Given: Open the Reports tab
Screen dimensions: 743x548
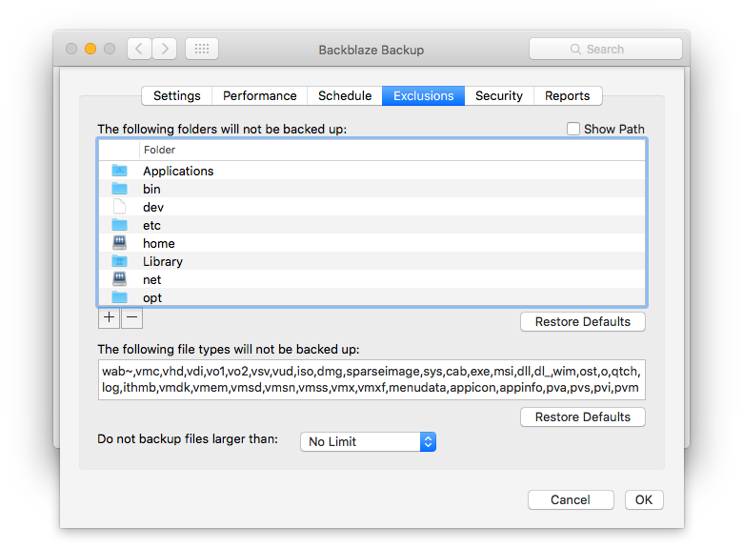Looking at the screenshot, I should point(568,95).
